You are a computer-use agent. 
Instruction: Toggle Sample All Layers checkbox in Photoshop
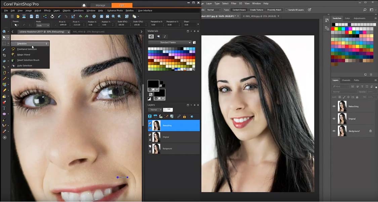coord(286,10)
